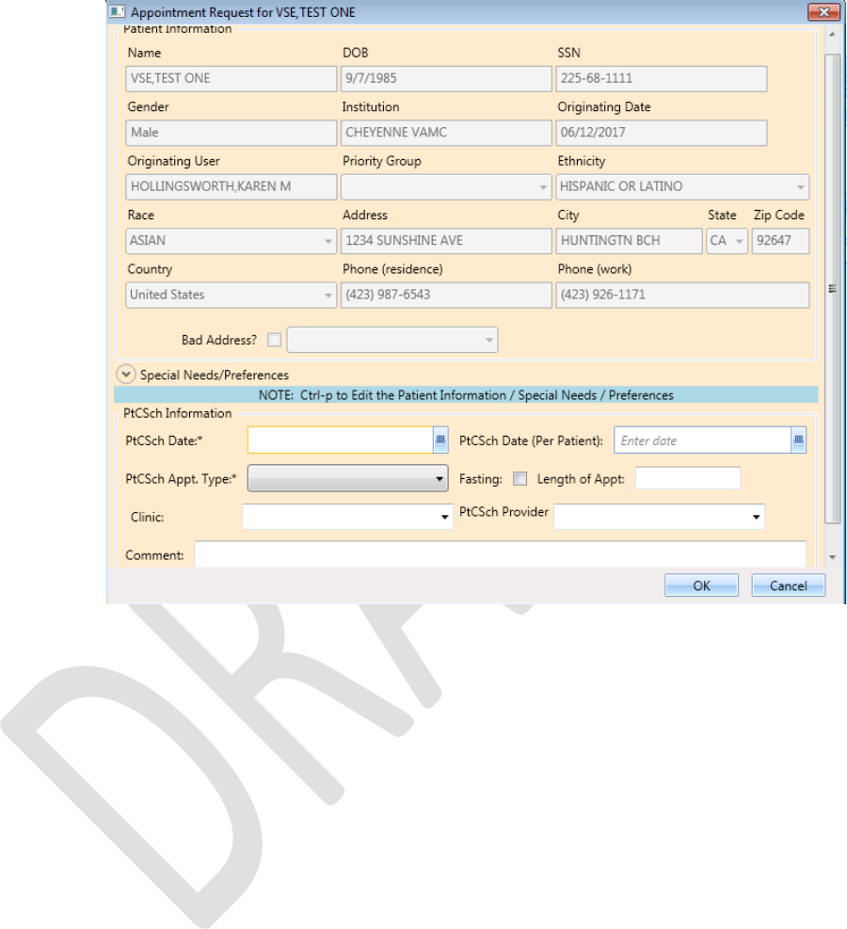This screenshot has height=929, width=847.
Task: Close the Appointment Request window
Action: [823, 12]
